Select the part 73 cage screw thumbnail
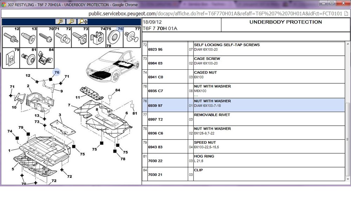Viewport: 351px width, 221px height. coord(80,37)
